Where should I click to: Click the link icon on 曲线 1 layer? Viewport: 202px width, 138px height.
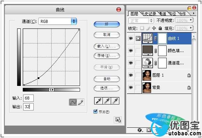155,38
